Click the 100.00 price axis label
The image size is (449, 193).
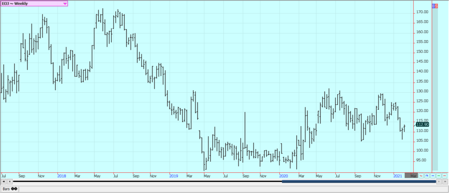coord(422,150)
